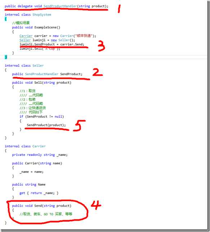210x232 pixels.
Task: Click the 'SendProduct(product);' invocation line
Action: click(x=46, y=125)
